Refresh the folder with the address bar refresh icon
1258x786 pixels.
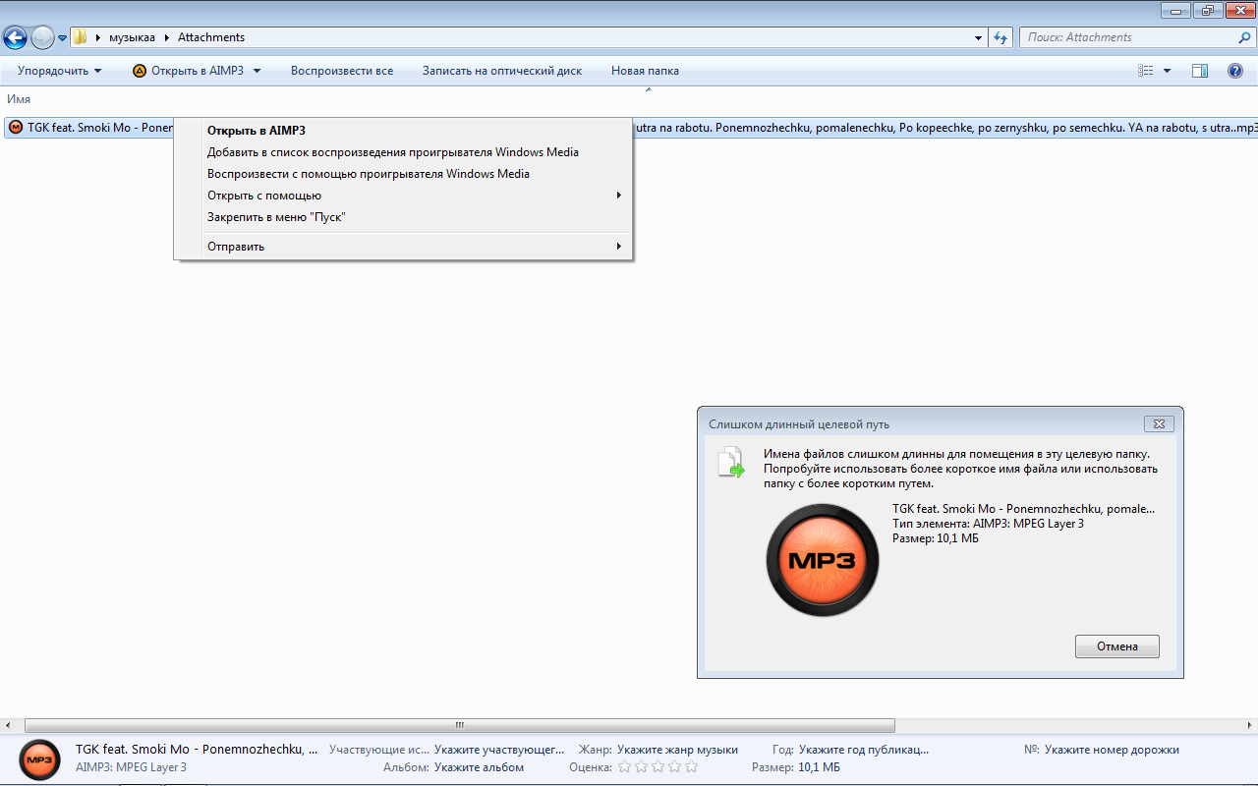pyautogui.click(x=1001, y=38)
